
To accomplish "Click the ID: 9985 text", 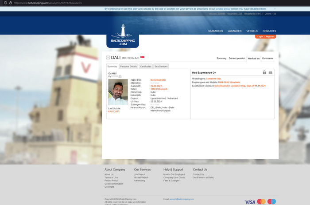I will pyautogui.click(x=112, y=74).
